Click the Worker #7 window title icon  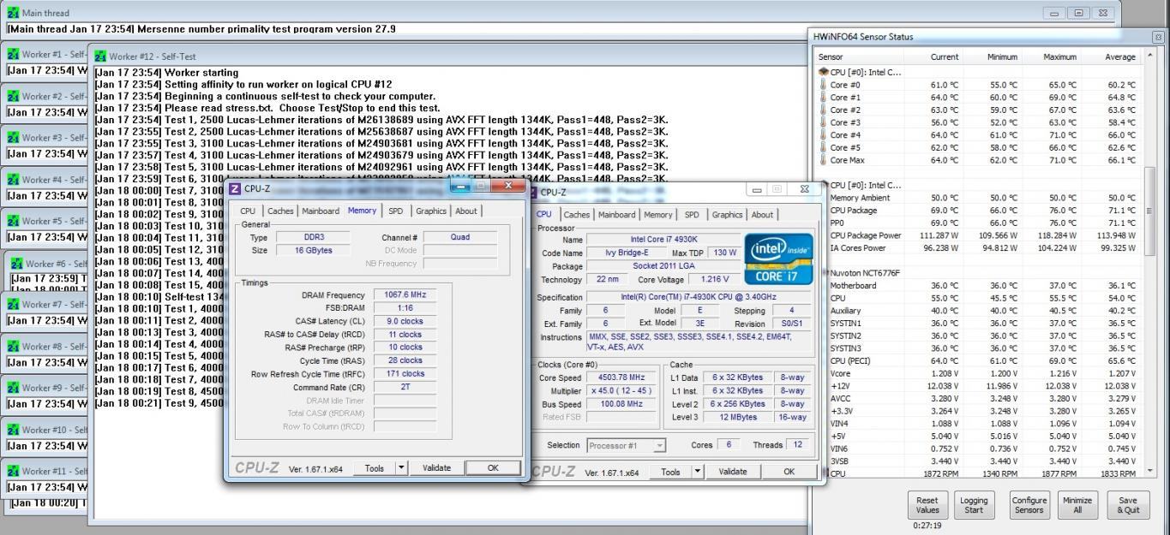(x=12, y=305)
